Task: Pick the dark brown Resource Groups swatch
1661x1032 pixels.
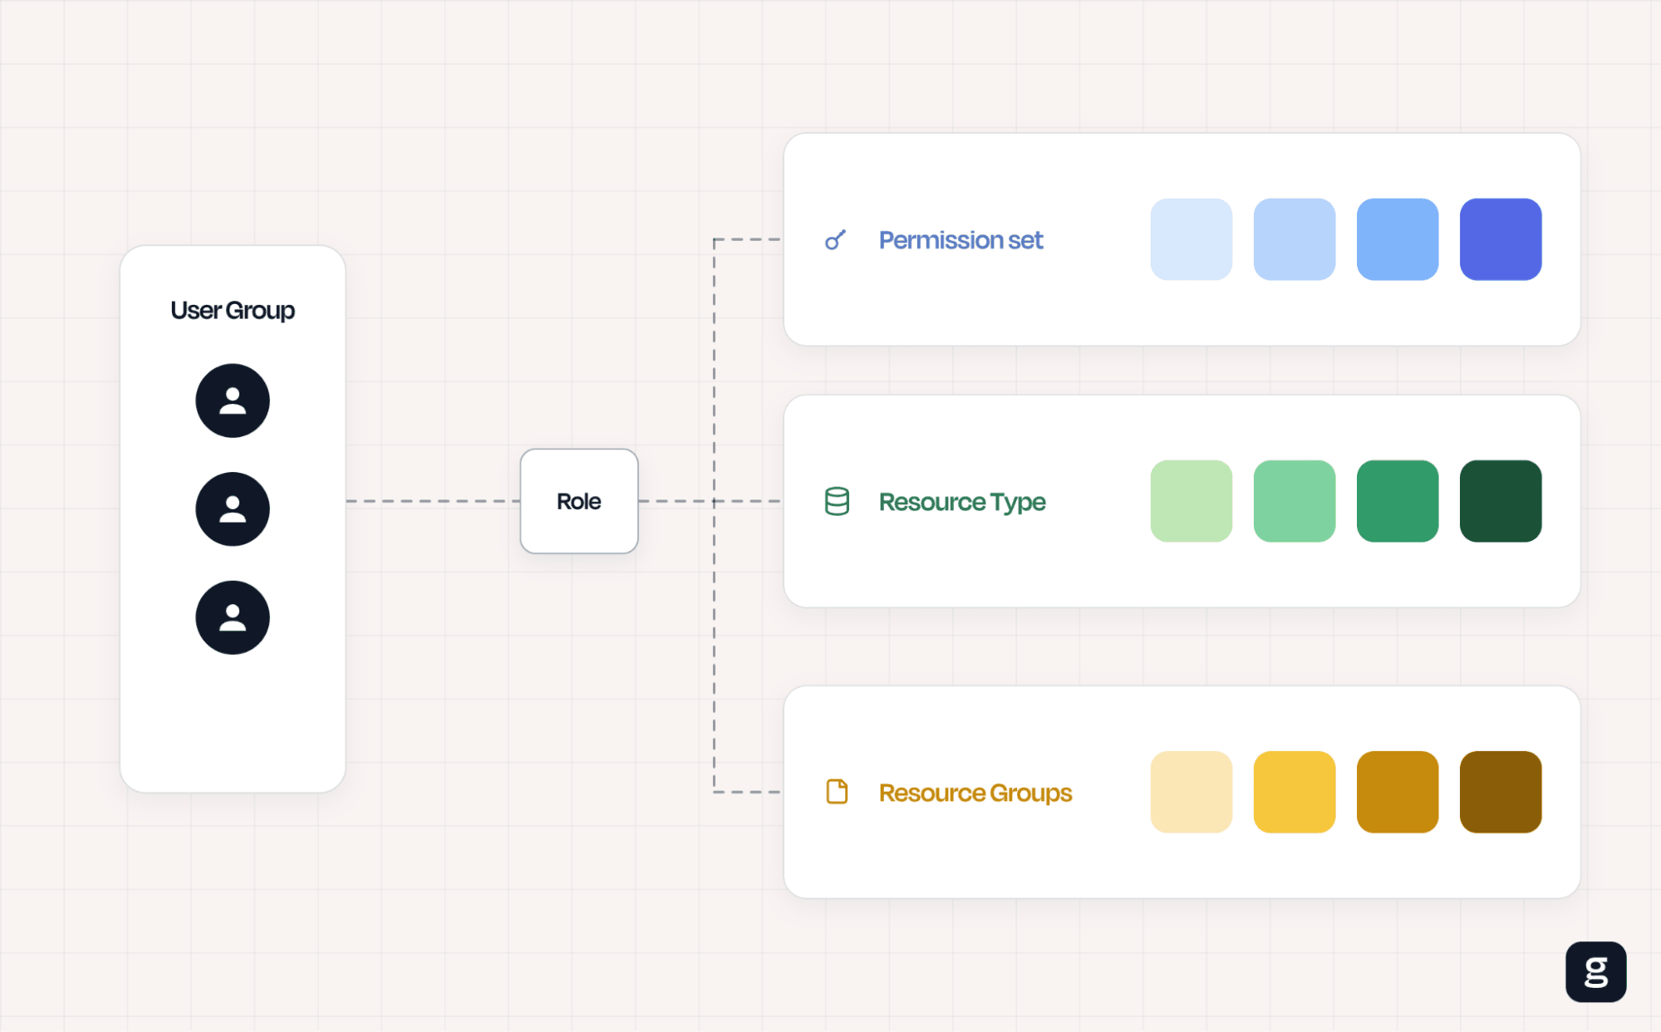Action: click(1501, 792)
